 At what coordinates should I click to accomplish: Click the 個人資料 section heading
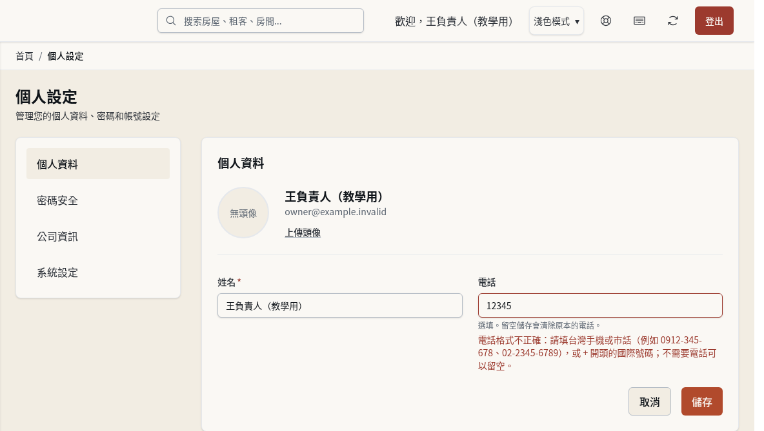241,164
